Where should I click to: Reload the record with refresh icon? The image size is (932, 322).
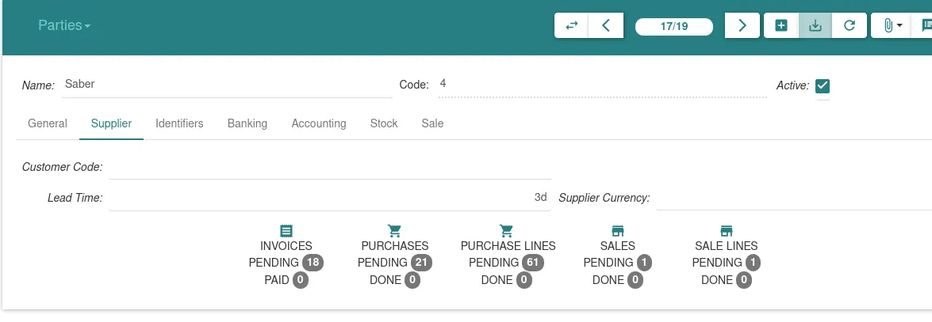pos(850,25)
